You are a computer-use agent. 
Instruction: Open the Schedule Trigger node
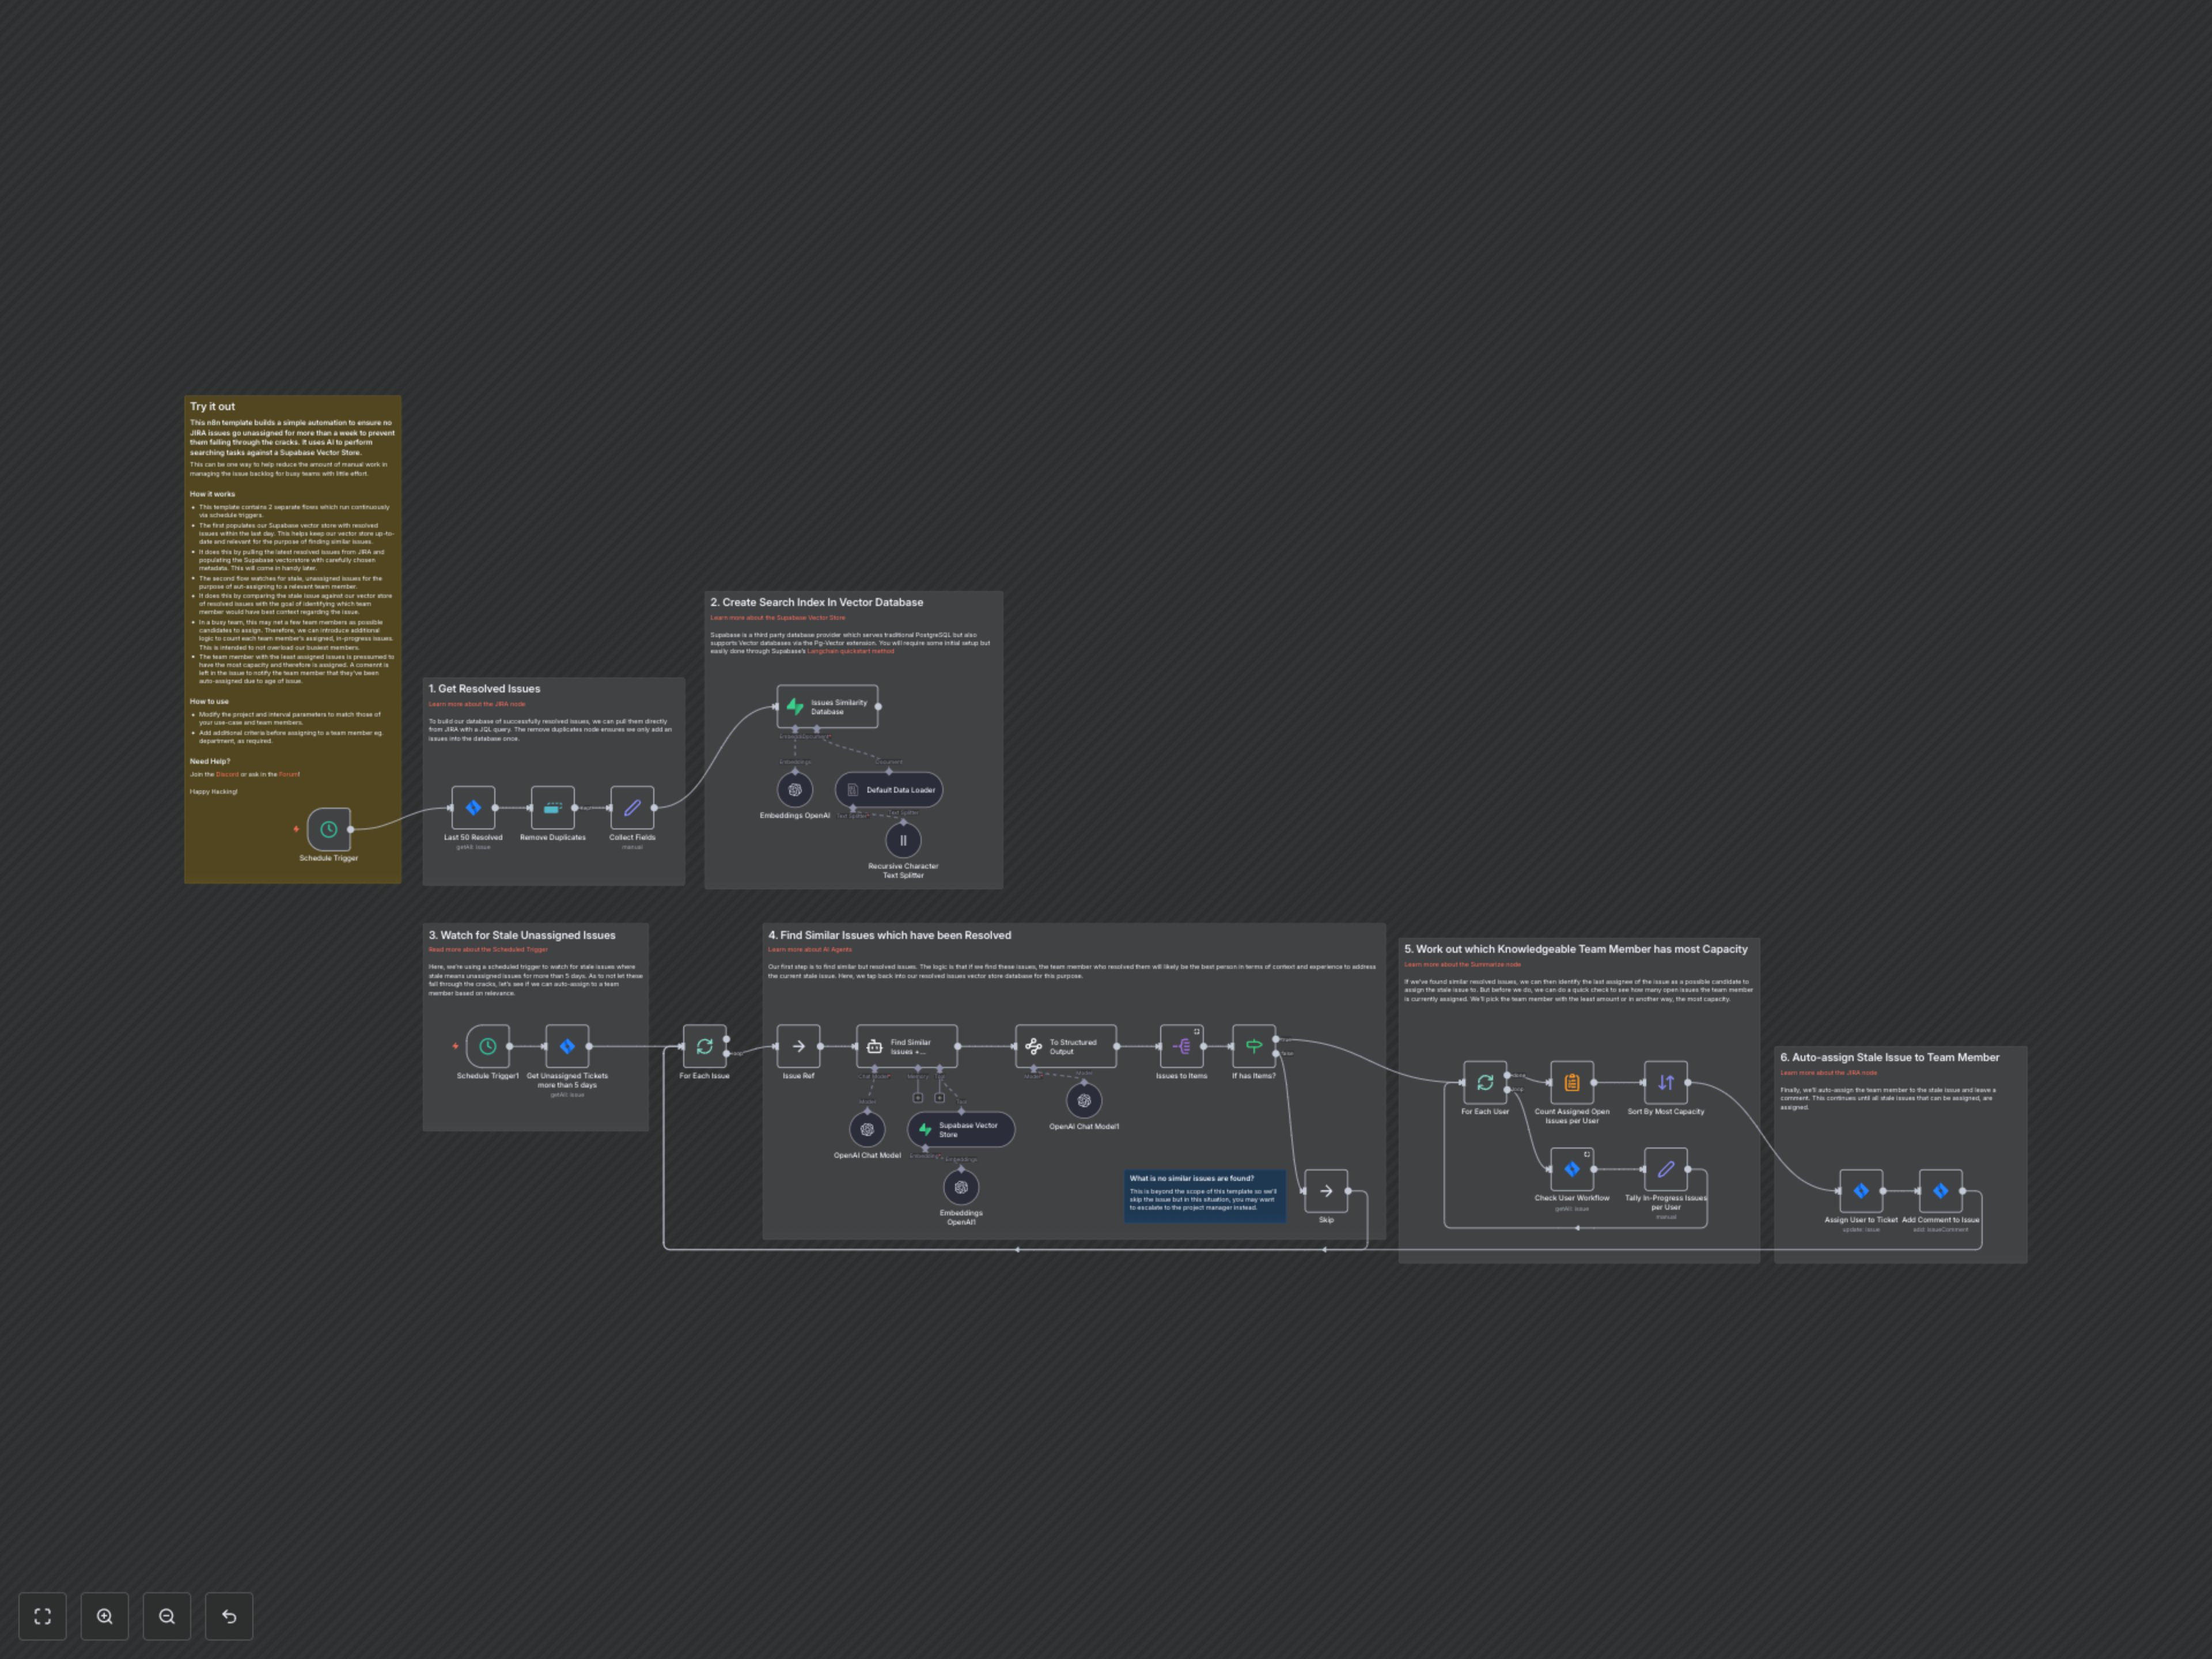pyautogui.click(x=328, y=828)
